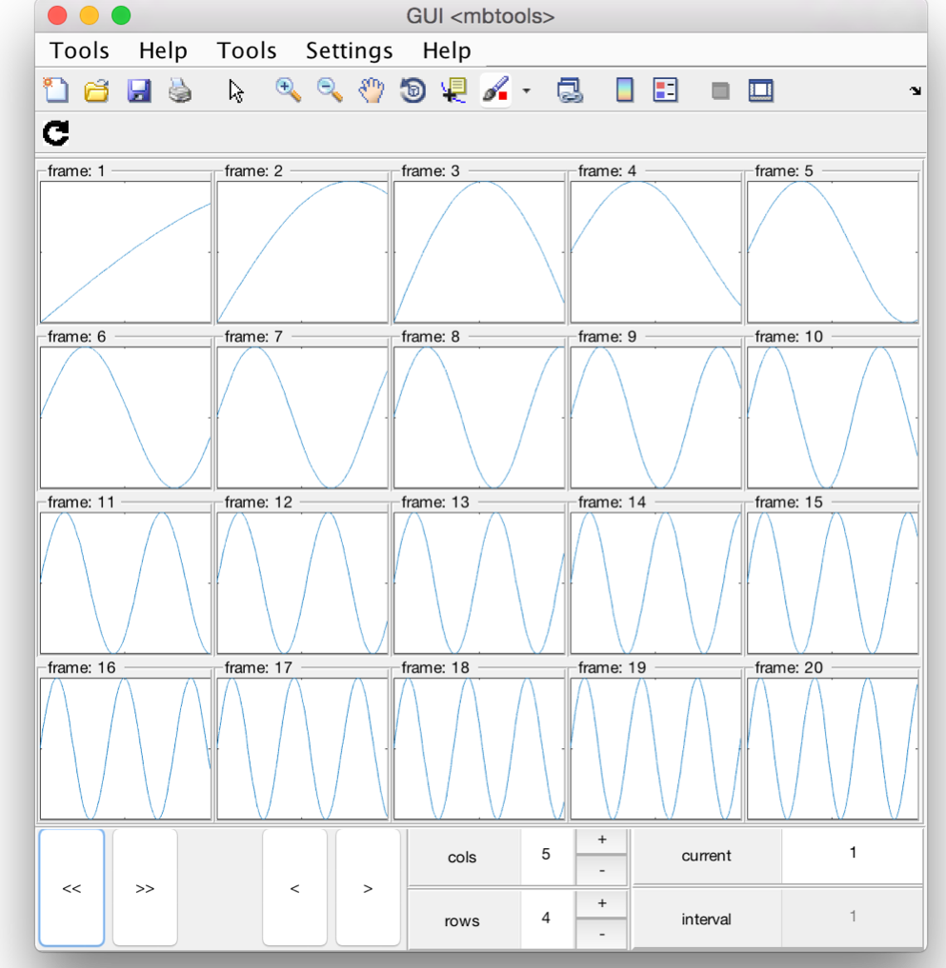946x968 pixels.
Task: Toggle the Brush data tool
Action: point(495,90)
